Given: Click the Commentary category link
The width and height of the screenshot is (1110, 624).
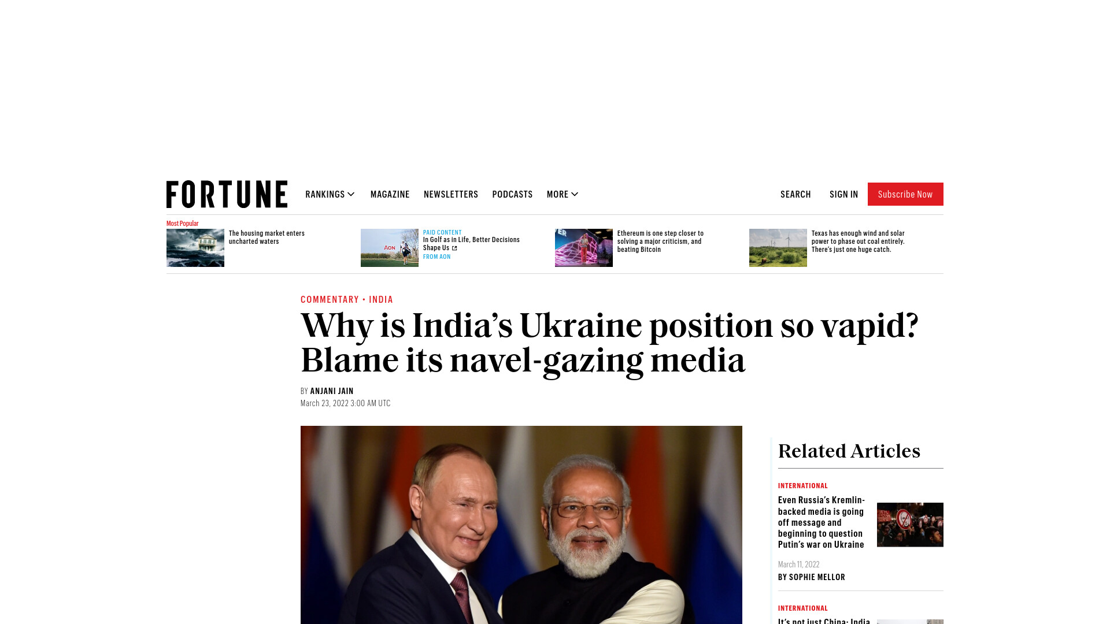Looking at the screenshot, I should (330, 299).
